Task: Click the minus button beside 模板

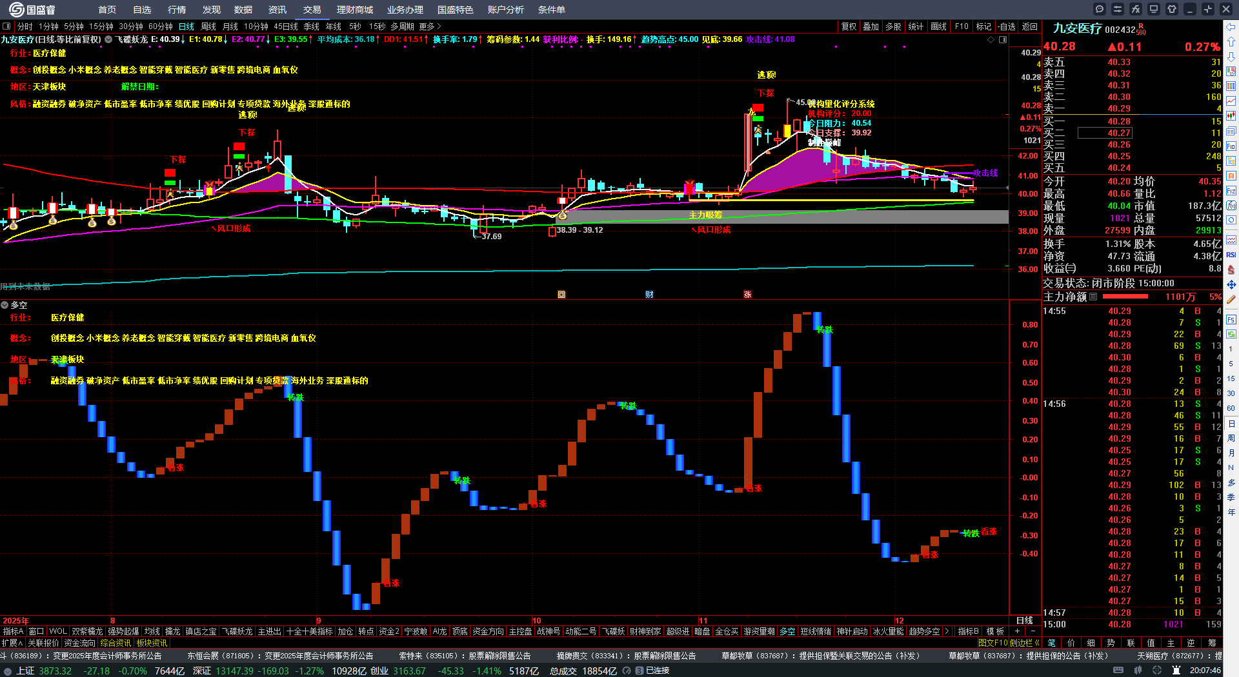Action: [1032, 631]
